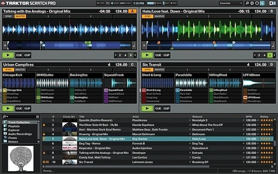
Task: Open Preferences via the gear icon
Action: click(252, 3)
